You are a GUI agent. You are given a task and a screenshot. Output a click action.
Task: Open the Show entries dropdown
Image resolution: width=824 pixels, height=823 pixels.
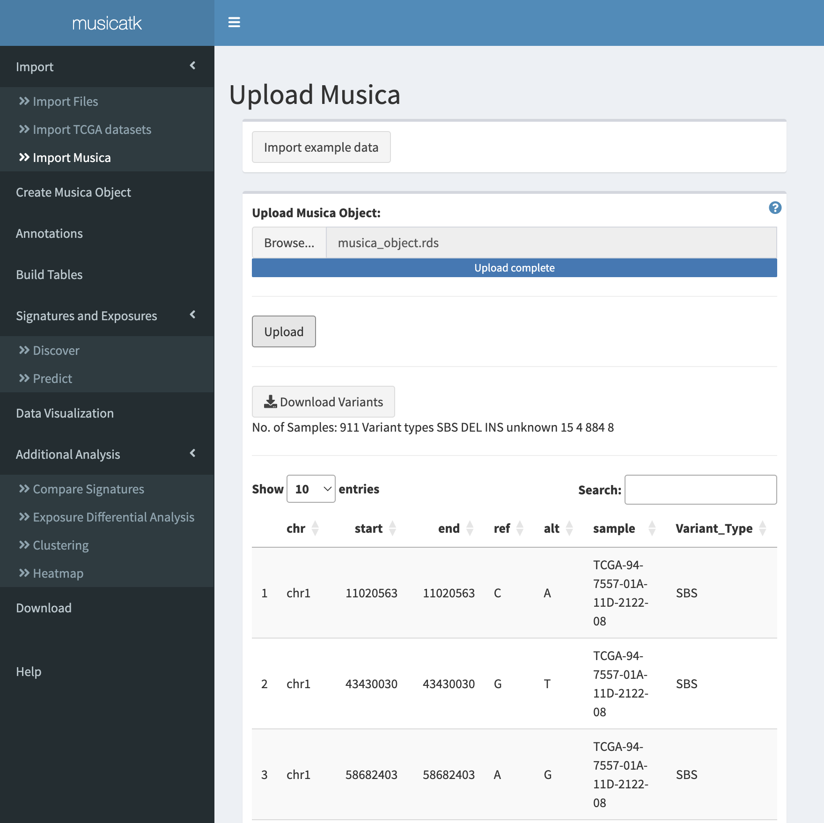click(311, 489)
